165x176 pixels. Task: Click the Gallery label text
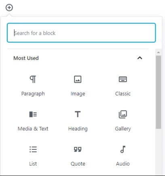pos(123,129)
